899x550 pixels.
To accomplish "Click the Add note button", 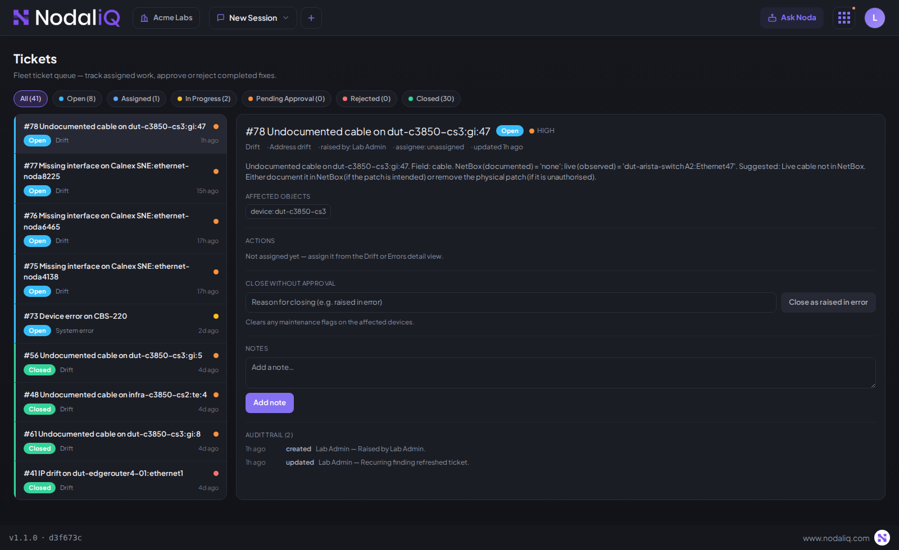I will pos(270,403).
